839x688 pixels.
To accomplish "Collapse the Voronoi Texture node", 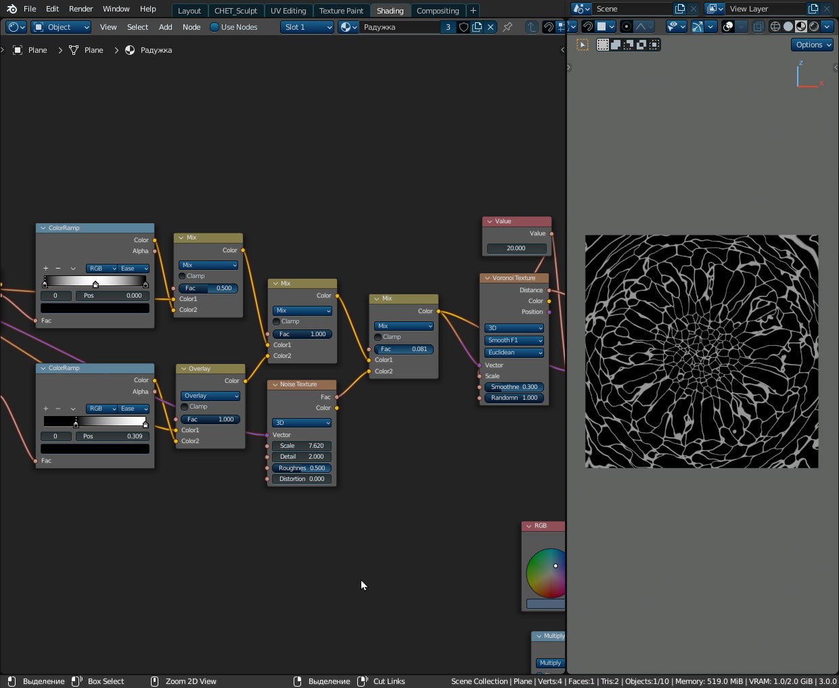I will click(x=487, y=278).
